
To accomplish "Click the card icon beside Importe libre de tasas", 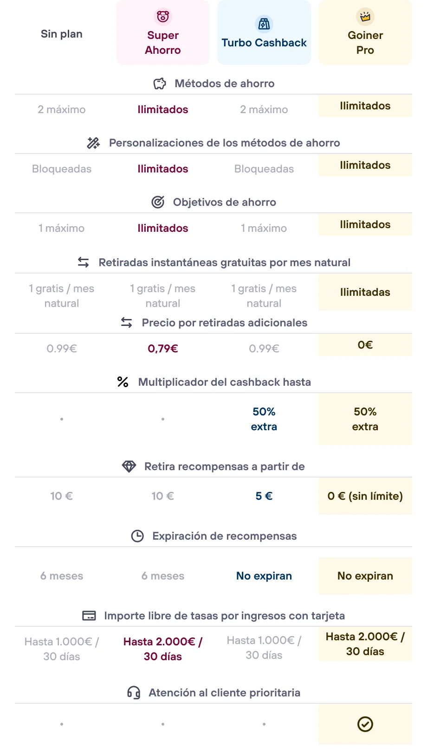I will pos(89,616).
